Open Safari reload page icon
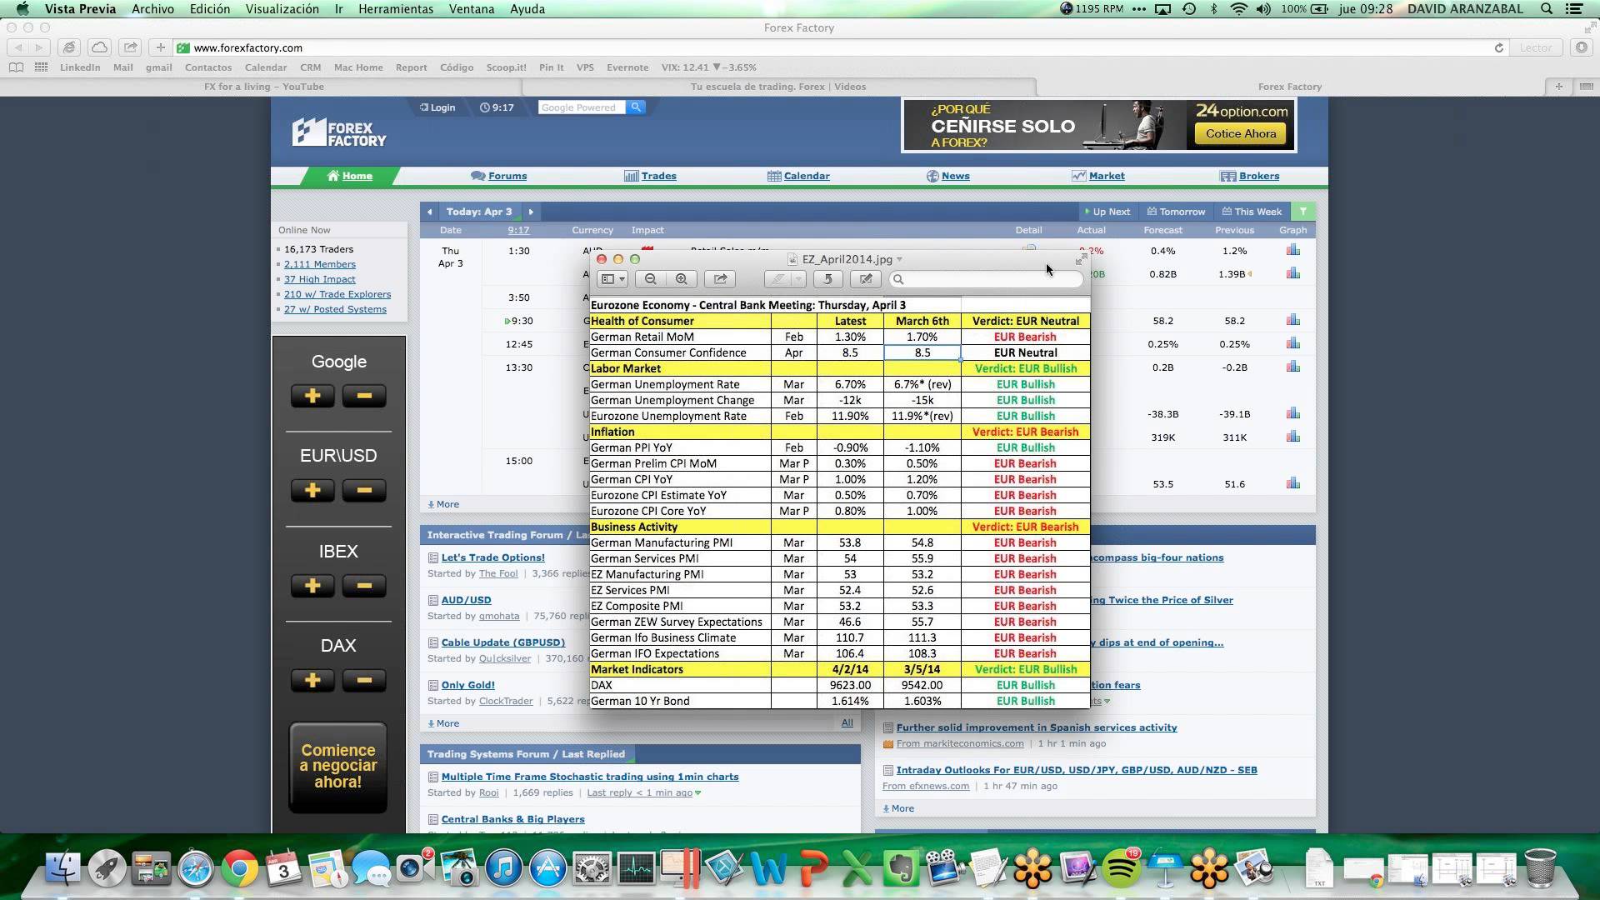This screenshot has height=900, width=1600. click(x=1498, y=48)
